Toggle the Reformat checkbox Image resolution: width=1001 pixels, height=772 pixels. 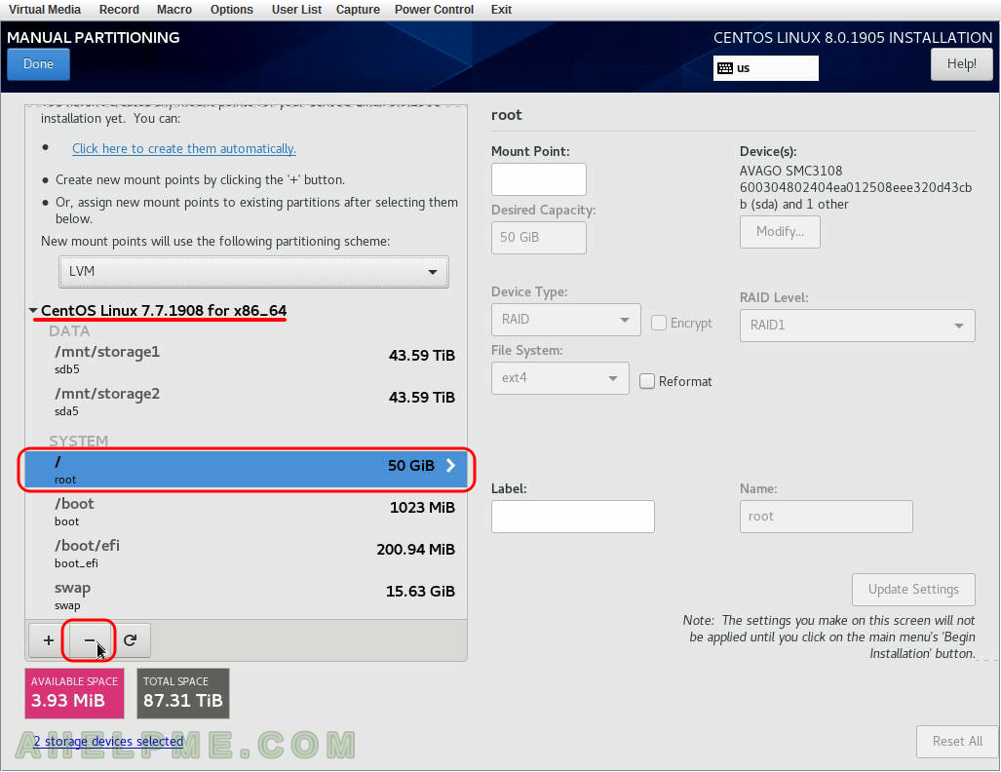(646, 381)
